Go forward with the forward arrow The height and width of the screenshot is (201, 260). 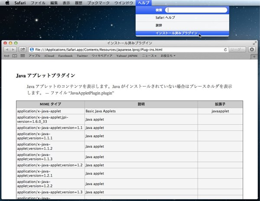point(13,49)
